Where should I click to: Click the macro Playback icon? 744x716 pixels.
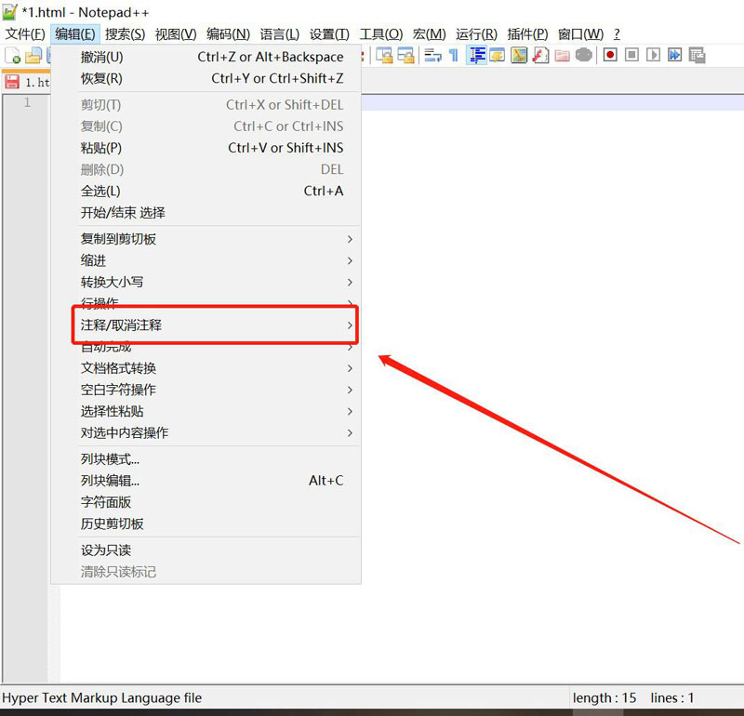653,55
